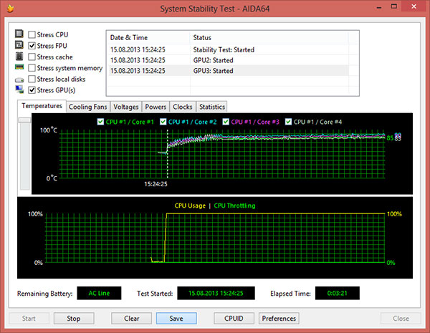Screen dimensions: 430x333
Task: Click the monitor icon beside Stress GPU(s)
Action: click(x=19, y=90)
